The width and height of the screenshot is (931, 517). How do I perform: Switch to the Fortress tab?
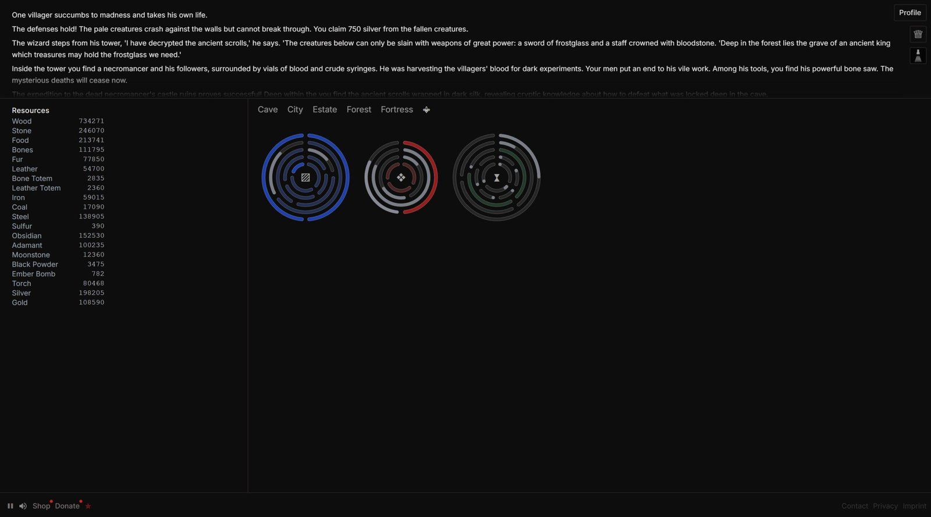point(397,109)
